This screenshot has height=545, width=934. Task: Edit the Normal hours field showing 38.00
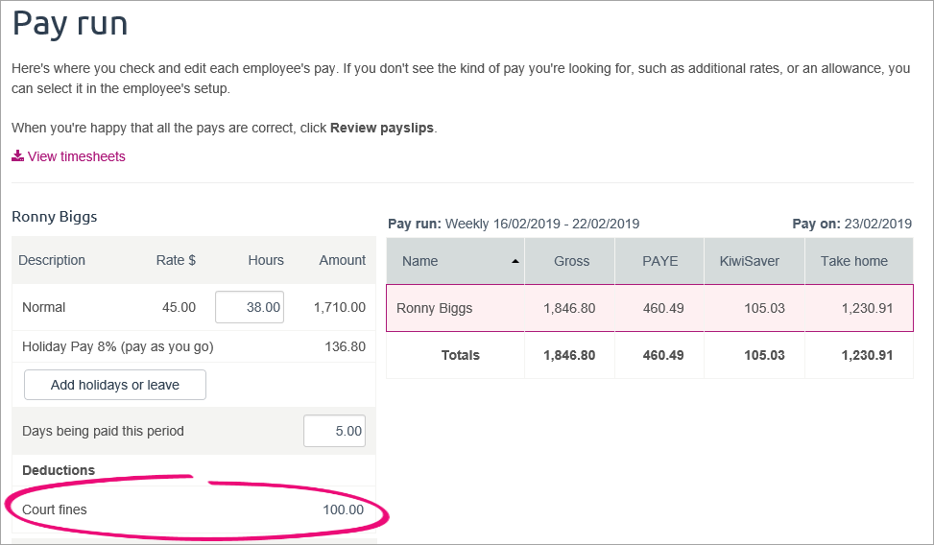(250, 307)
